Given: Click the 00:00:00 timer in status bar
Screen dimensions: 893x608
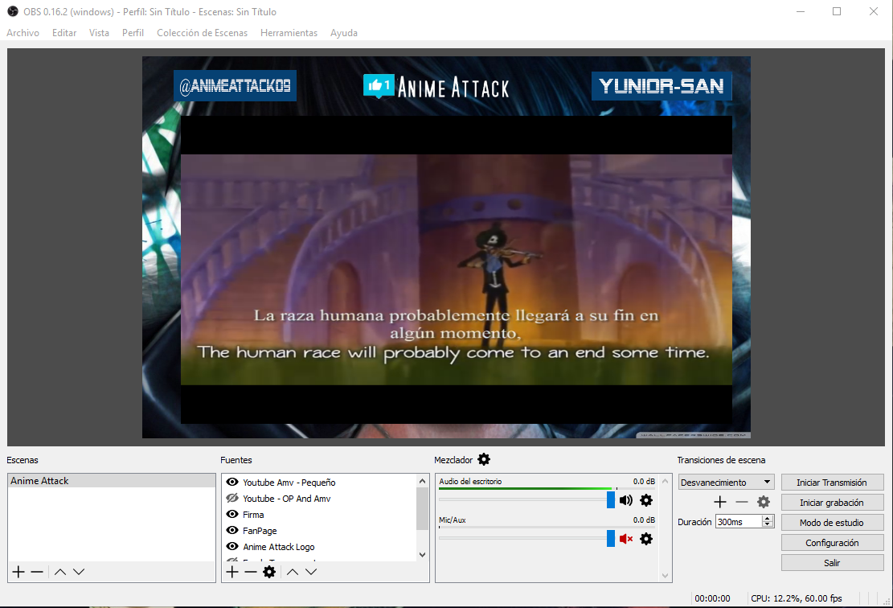Looking at the screenshot, I should [x=712, y=598].
